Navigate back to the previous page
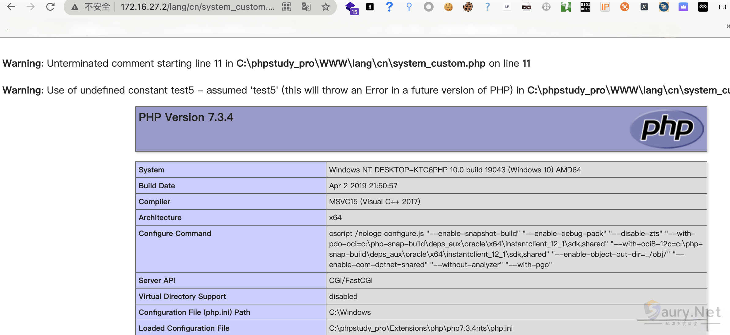 point(11,6)
